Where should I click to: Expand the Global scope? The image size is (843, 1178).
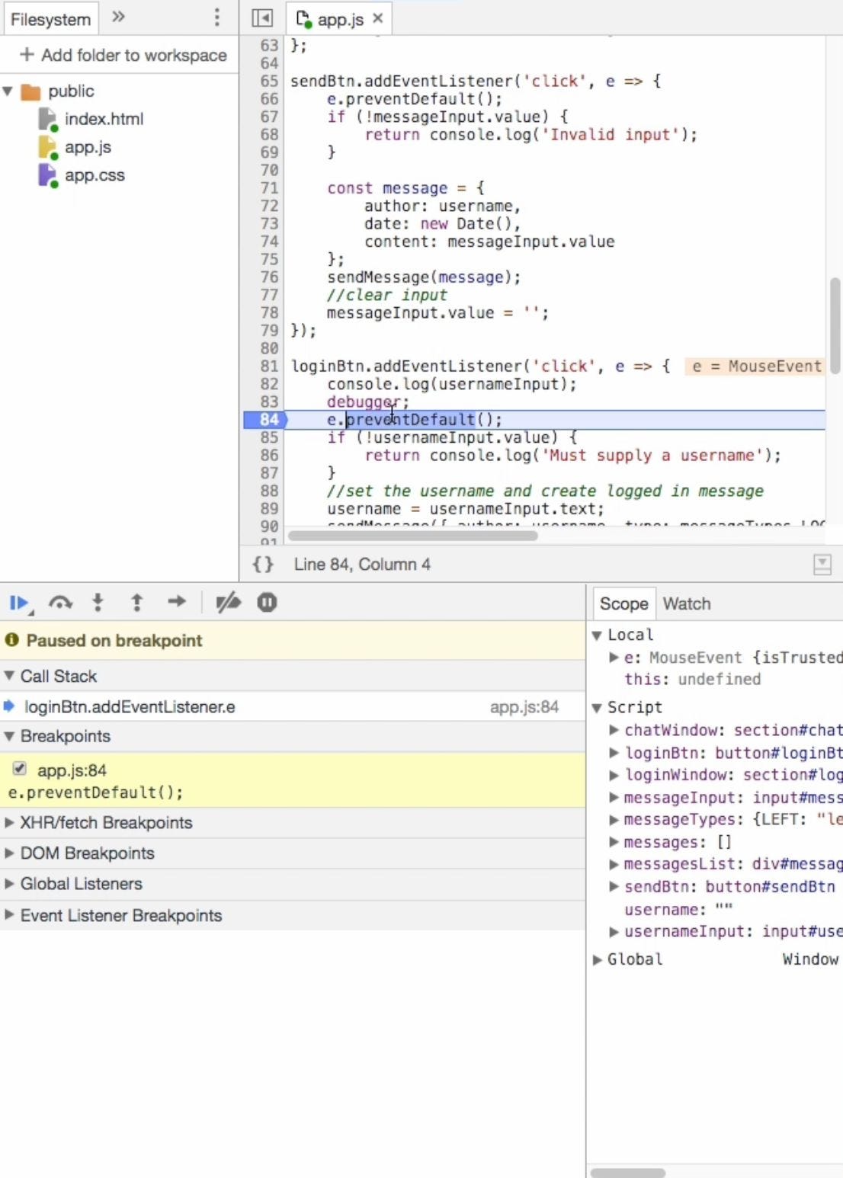point(598,960)
